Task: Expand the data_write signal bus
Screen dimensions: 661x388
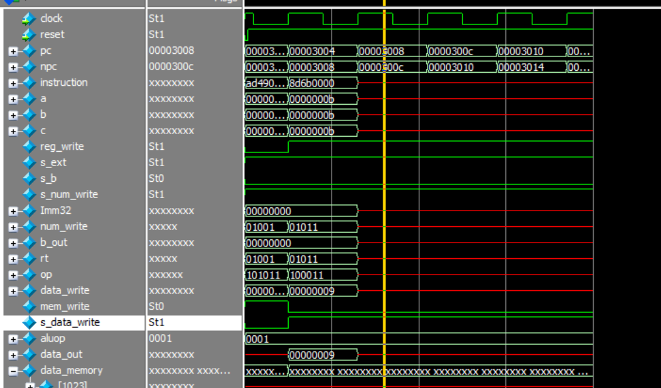Action: pos(13,291)
